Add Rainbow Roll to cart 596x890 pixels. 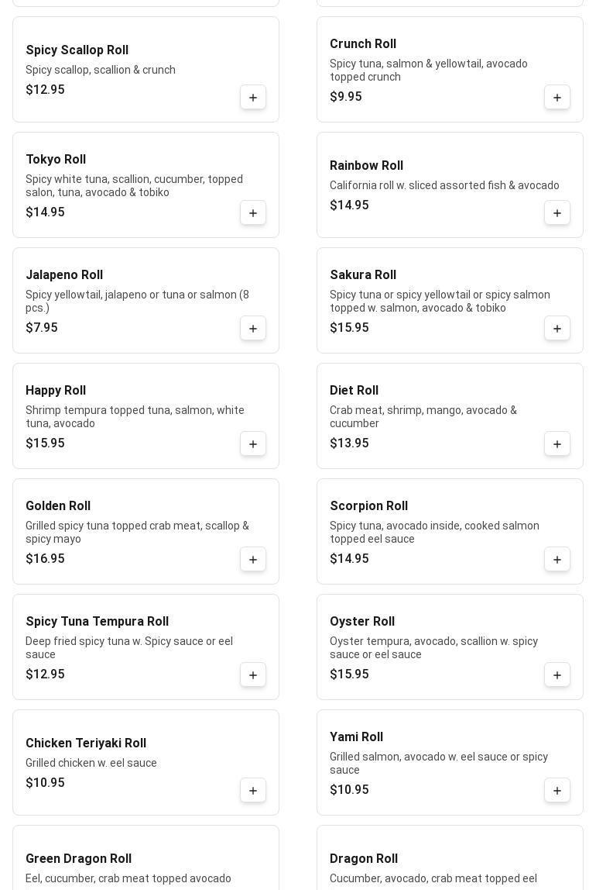[x=557, y=213]
